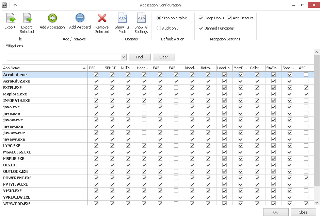Select the Audit only radio button

coord(159,28)
